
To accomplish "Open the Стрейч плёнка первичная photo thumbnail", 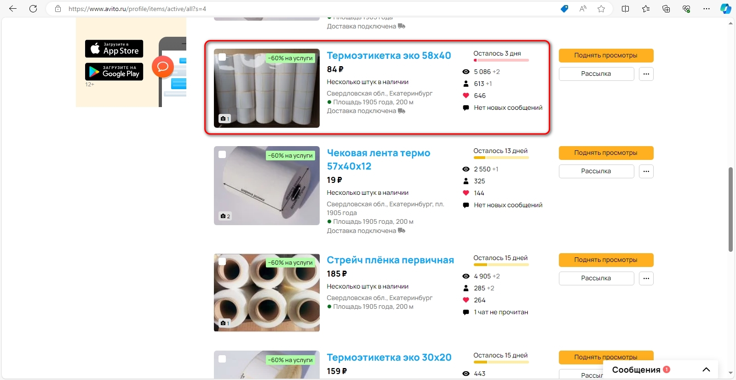I will coord(267,293).
